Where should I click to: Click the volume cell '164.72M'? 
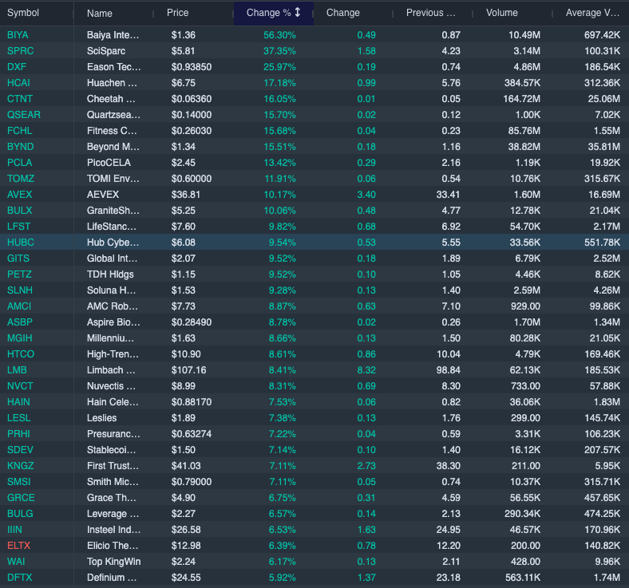pyautogui.click(x=522, y=99)
